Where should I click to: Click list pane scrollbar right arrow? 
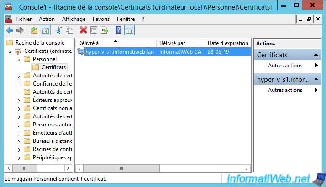pyautogui.click(x=247, y=168)
